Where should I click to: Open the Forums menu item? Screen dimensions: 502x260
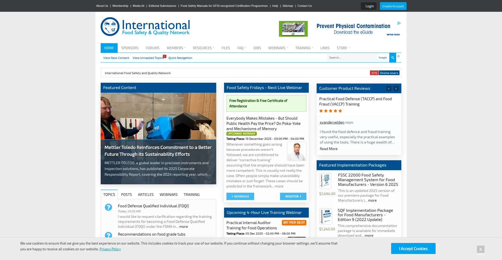click(x=152, y=48)
